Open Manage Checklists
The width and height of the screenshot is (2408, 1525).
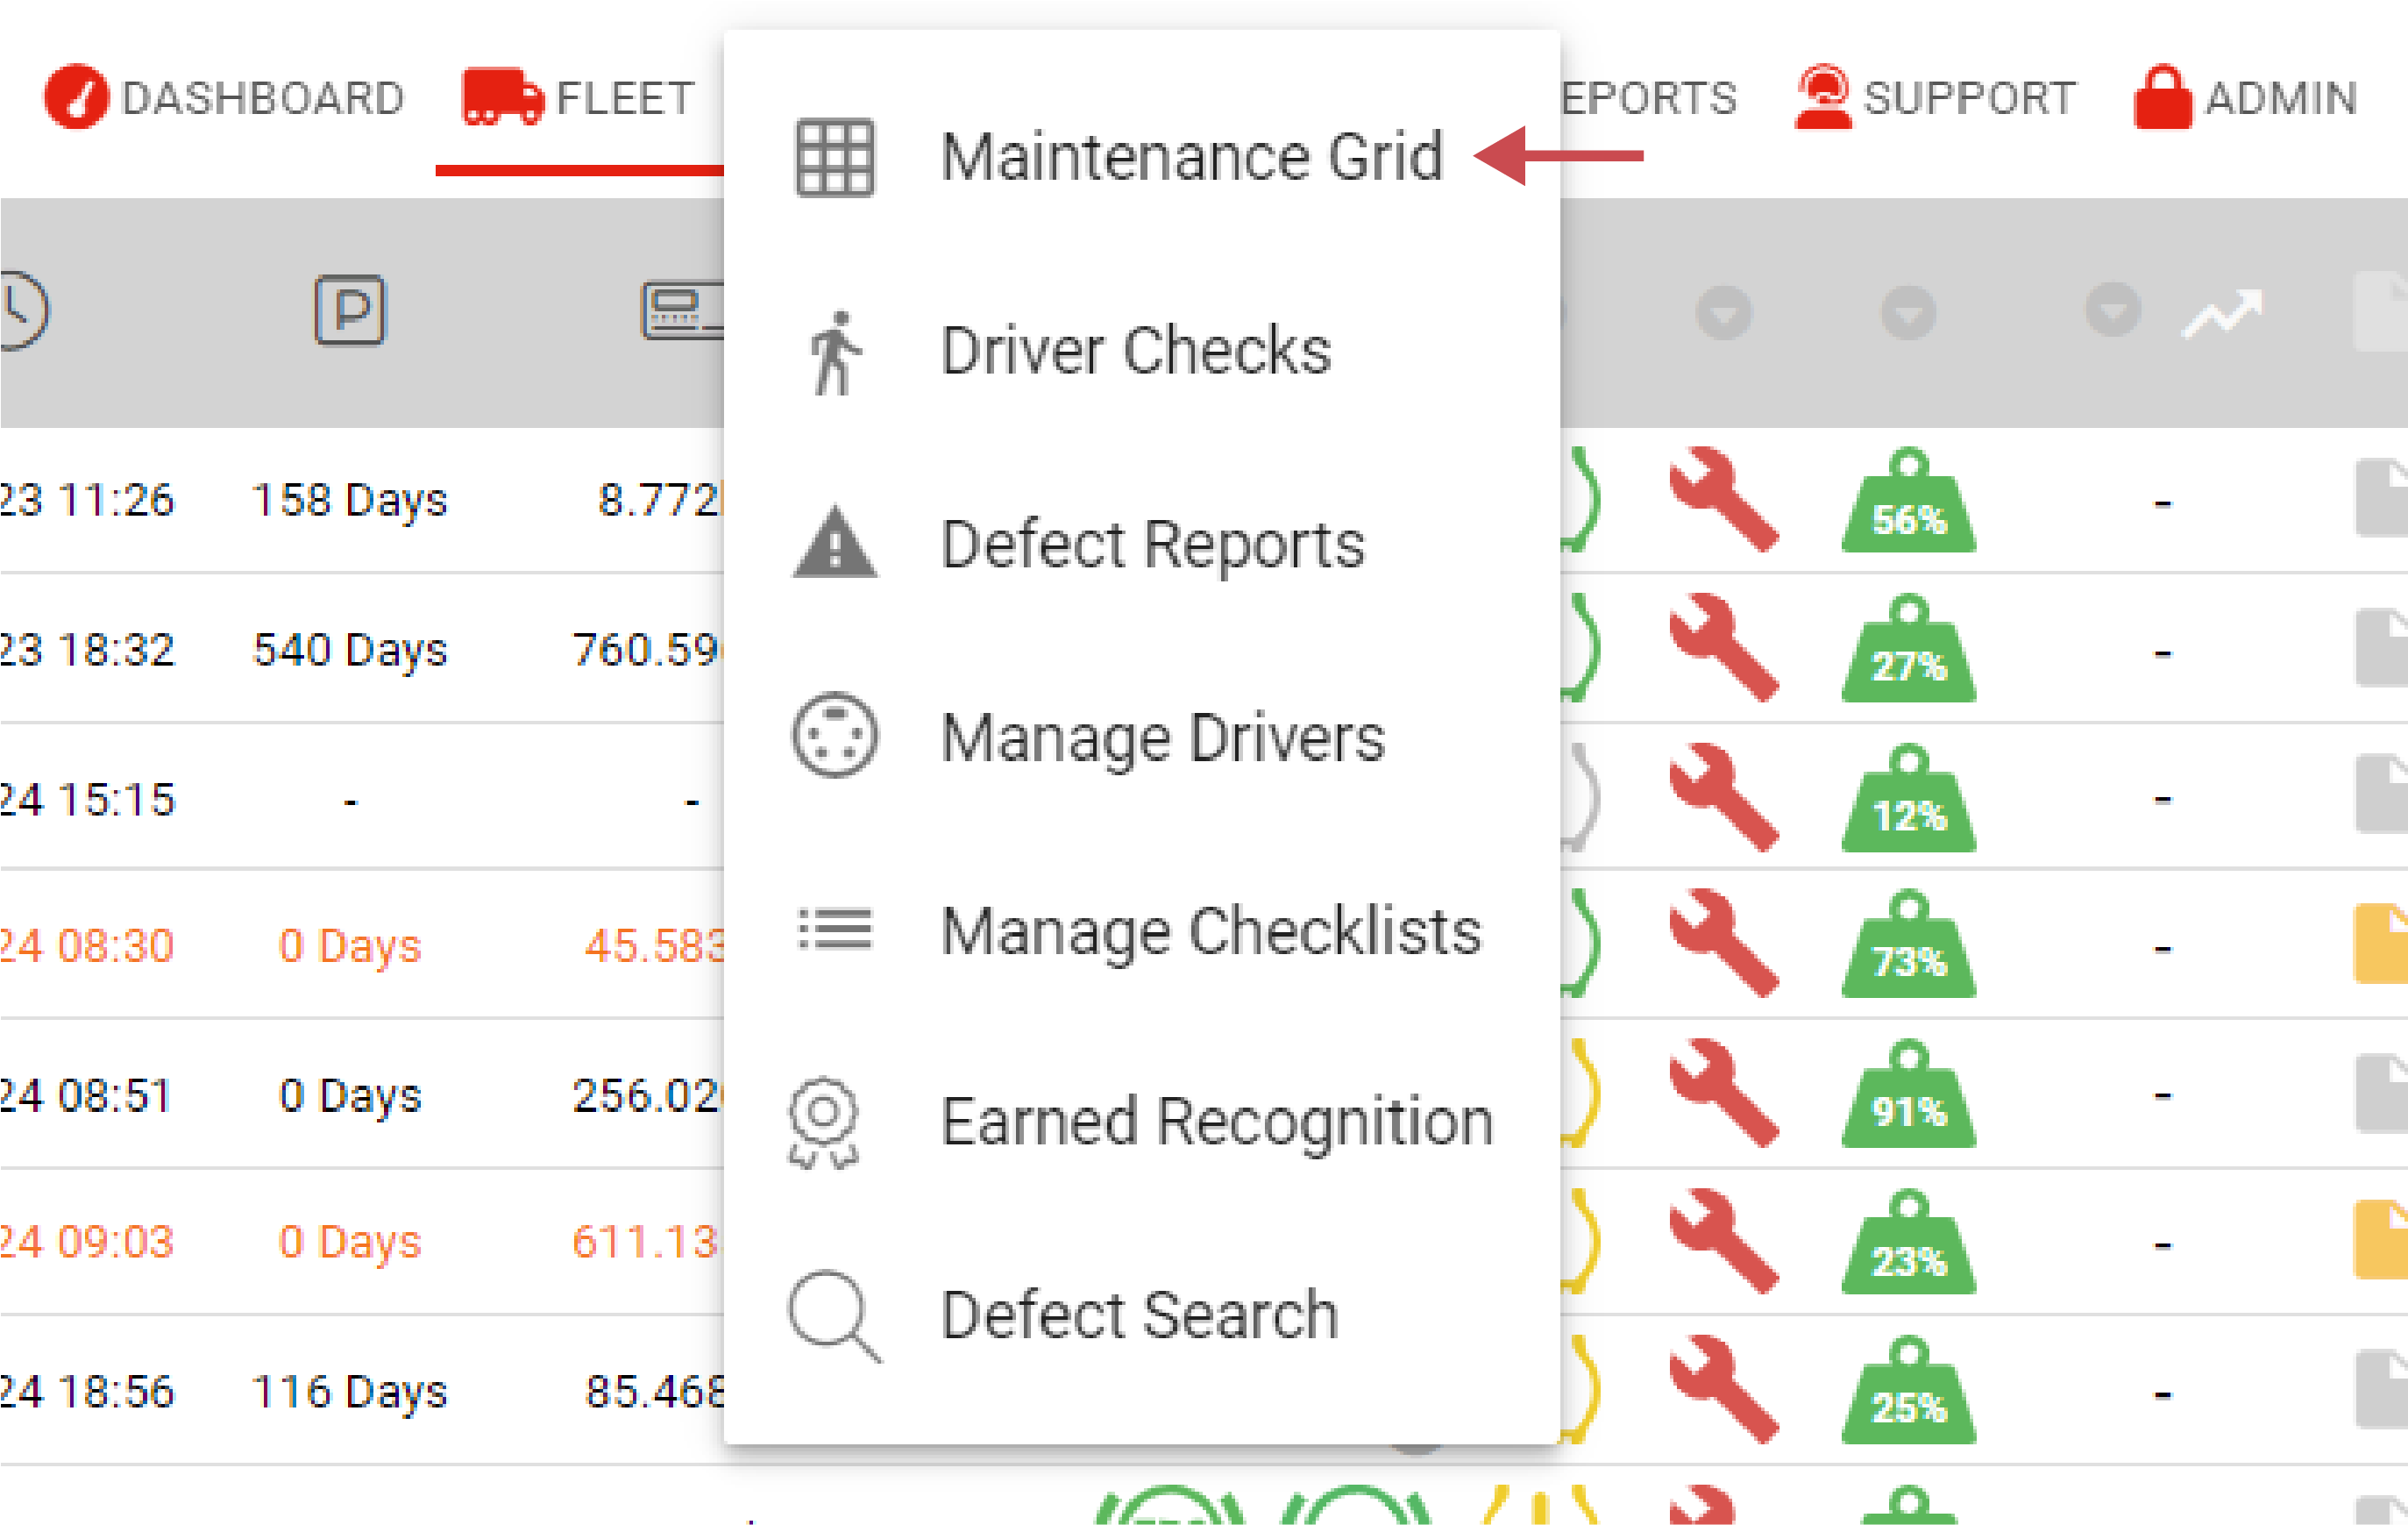(x=1210, y=930)
